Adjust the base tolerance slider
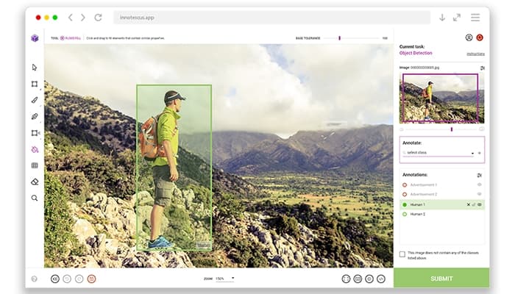 pyautogui.click(x=339, y=37)
